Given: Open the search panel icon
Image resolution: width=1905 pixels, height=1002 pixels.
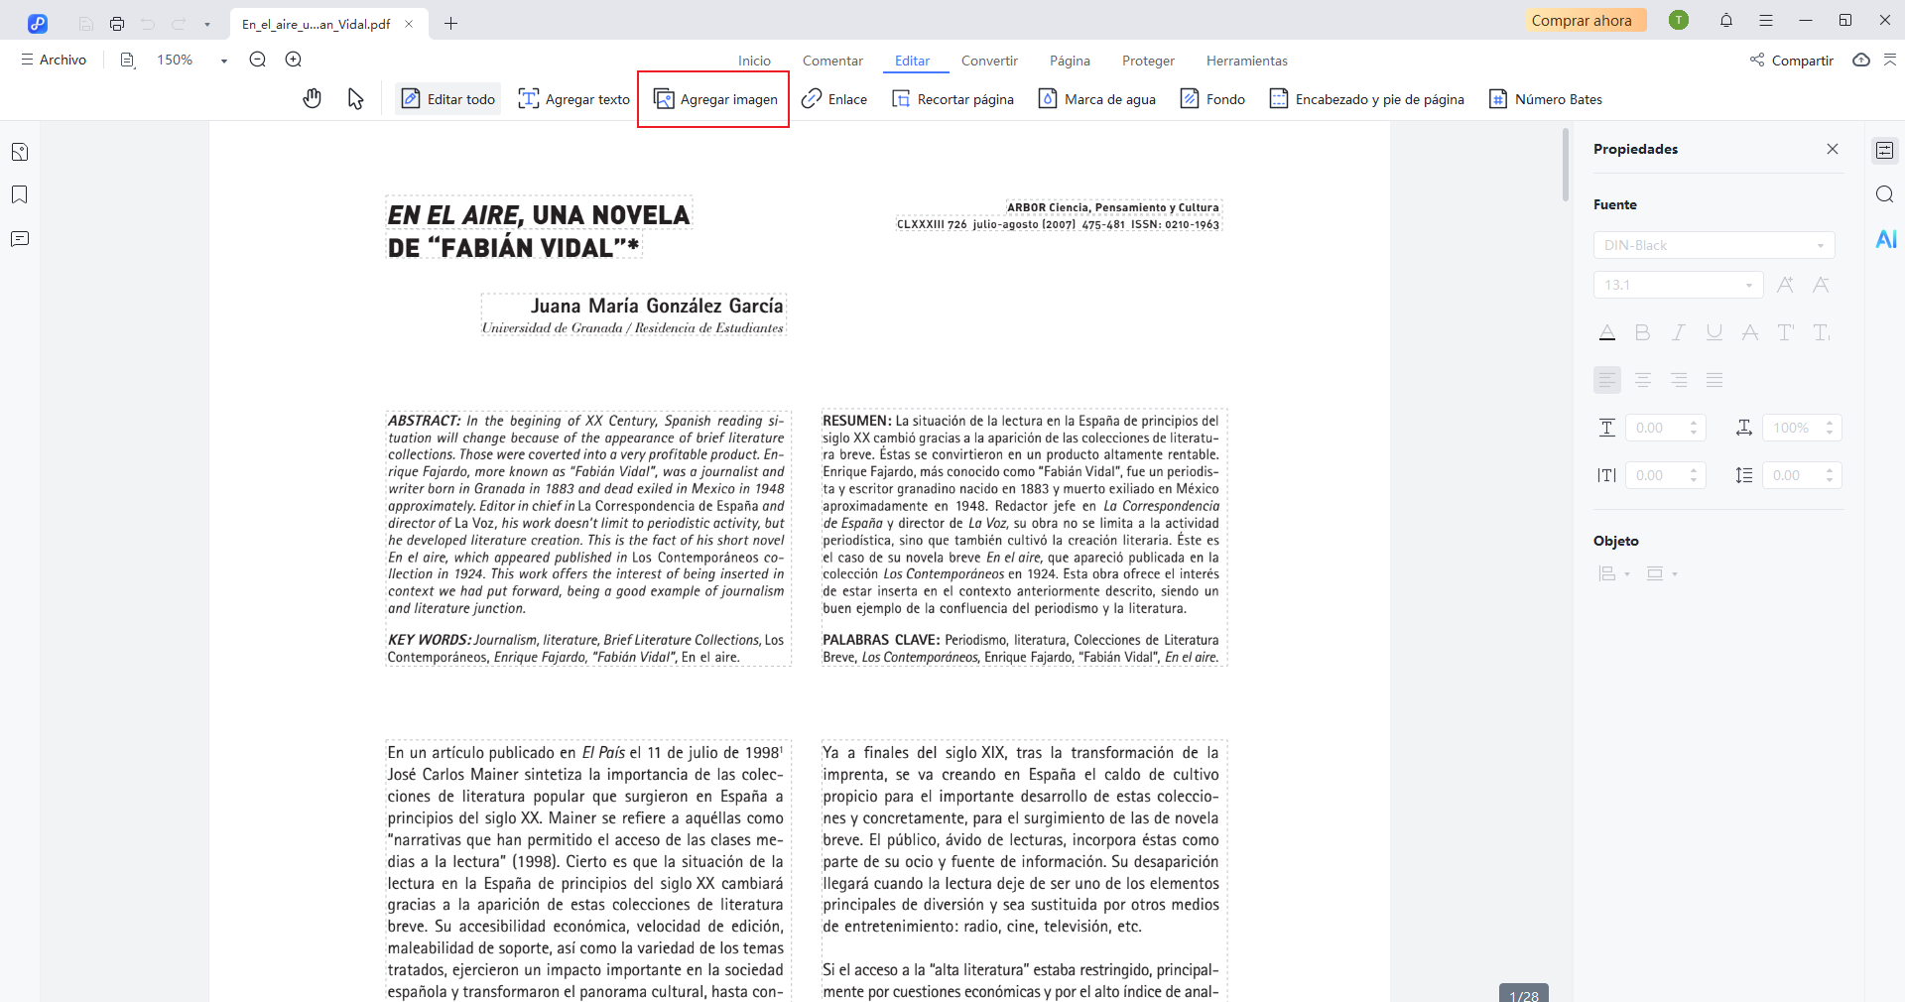Looking at the screenshot, I should [1885, 194].
